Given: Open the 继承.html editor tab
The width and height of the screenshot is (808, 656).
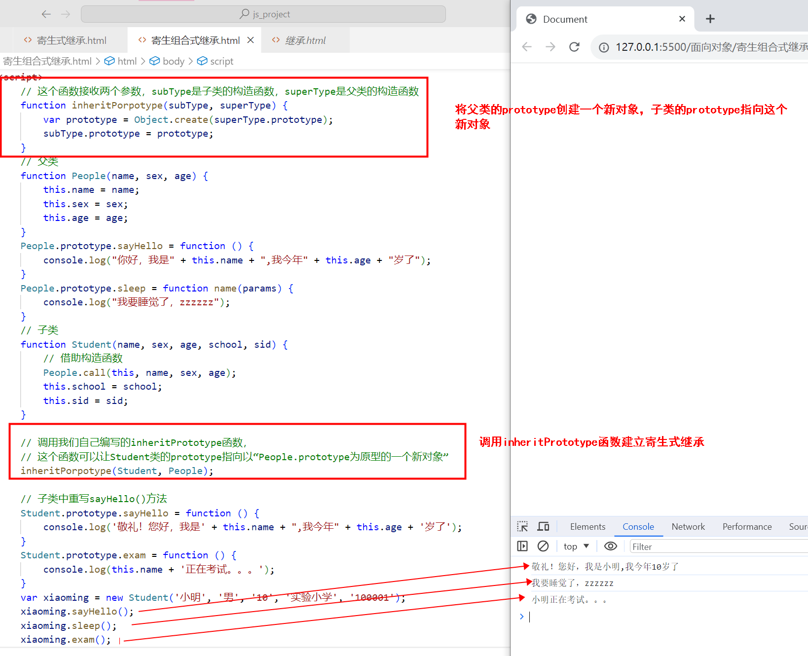Looking at the screenshot, I should [306, 40].
